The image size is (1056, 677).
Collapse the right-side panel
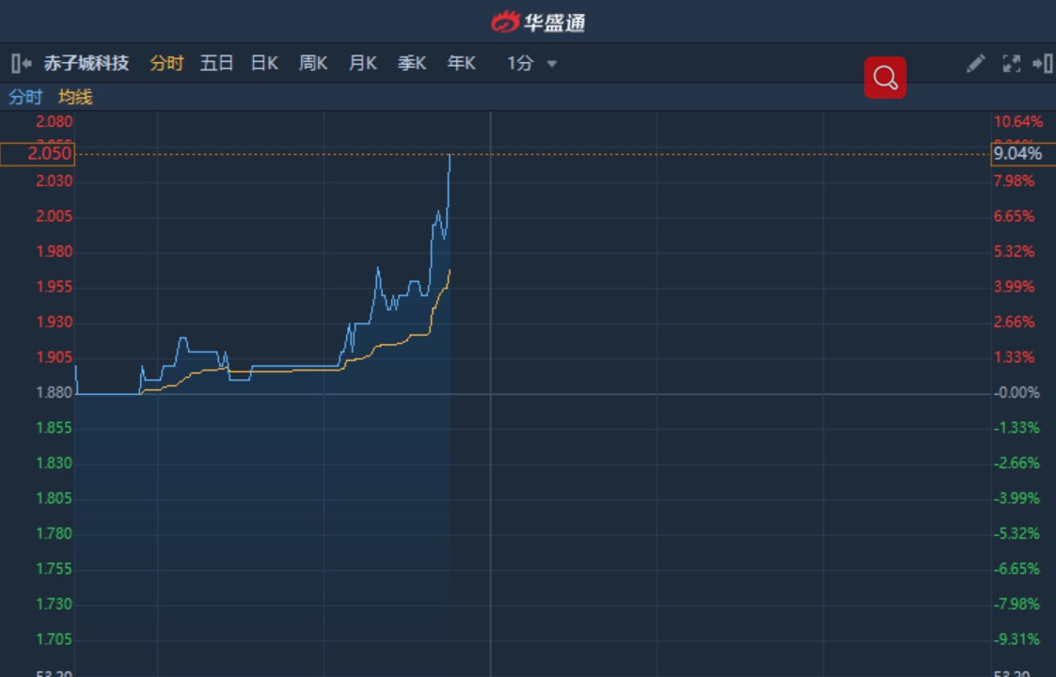click(x=1042, y=63)
